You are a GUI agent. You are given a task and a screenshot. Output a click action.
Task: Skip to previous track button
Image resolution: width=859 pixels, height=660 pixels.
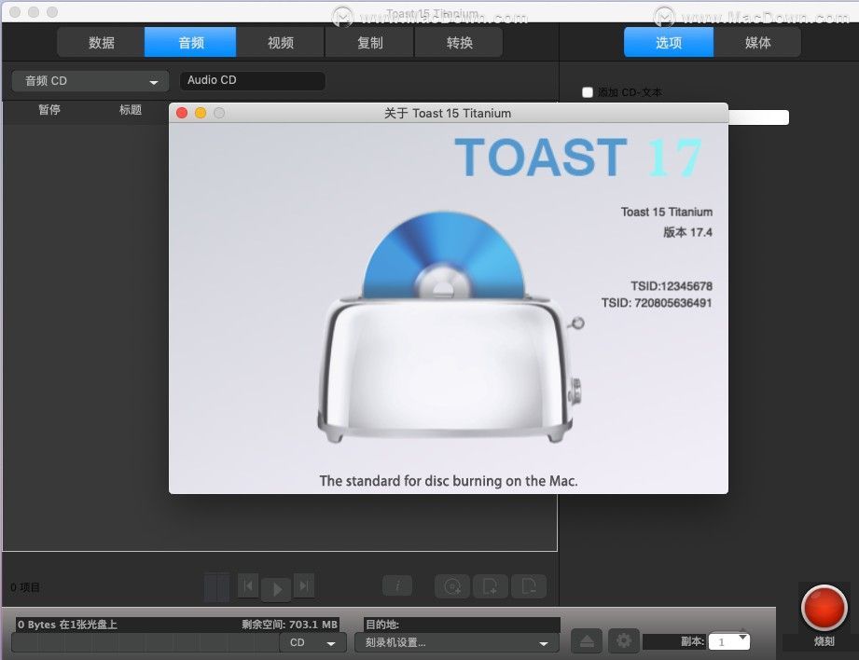coord(248,586)
